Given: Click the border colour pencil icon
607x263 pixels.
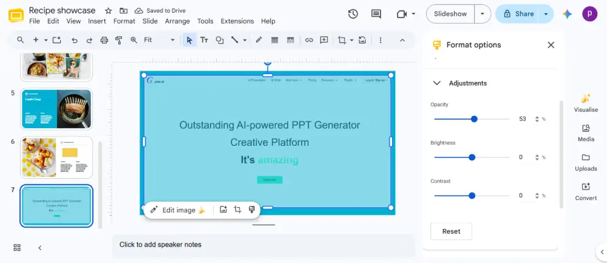Looking at the screenshot, I should pyautogui.click(x=259, y=40).
